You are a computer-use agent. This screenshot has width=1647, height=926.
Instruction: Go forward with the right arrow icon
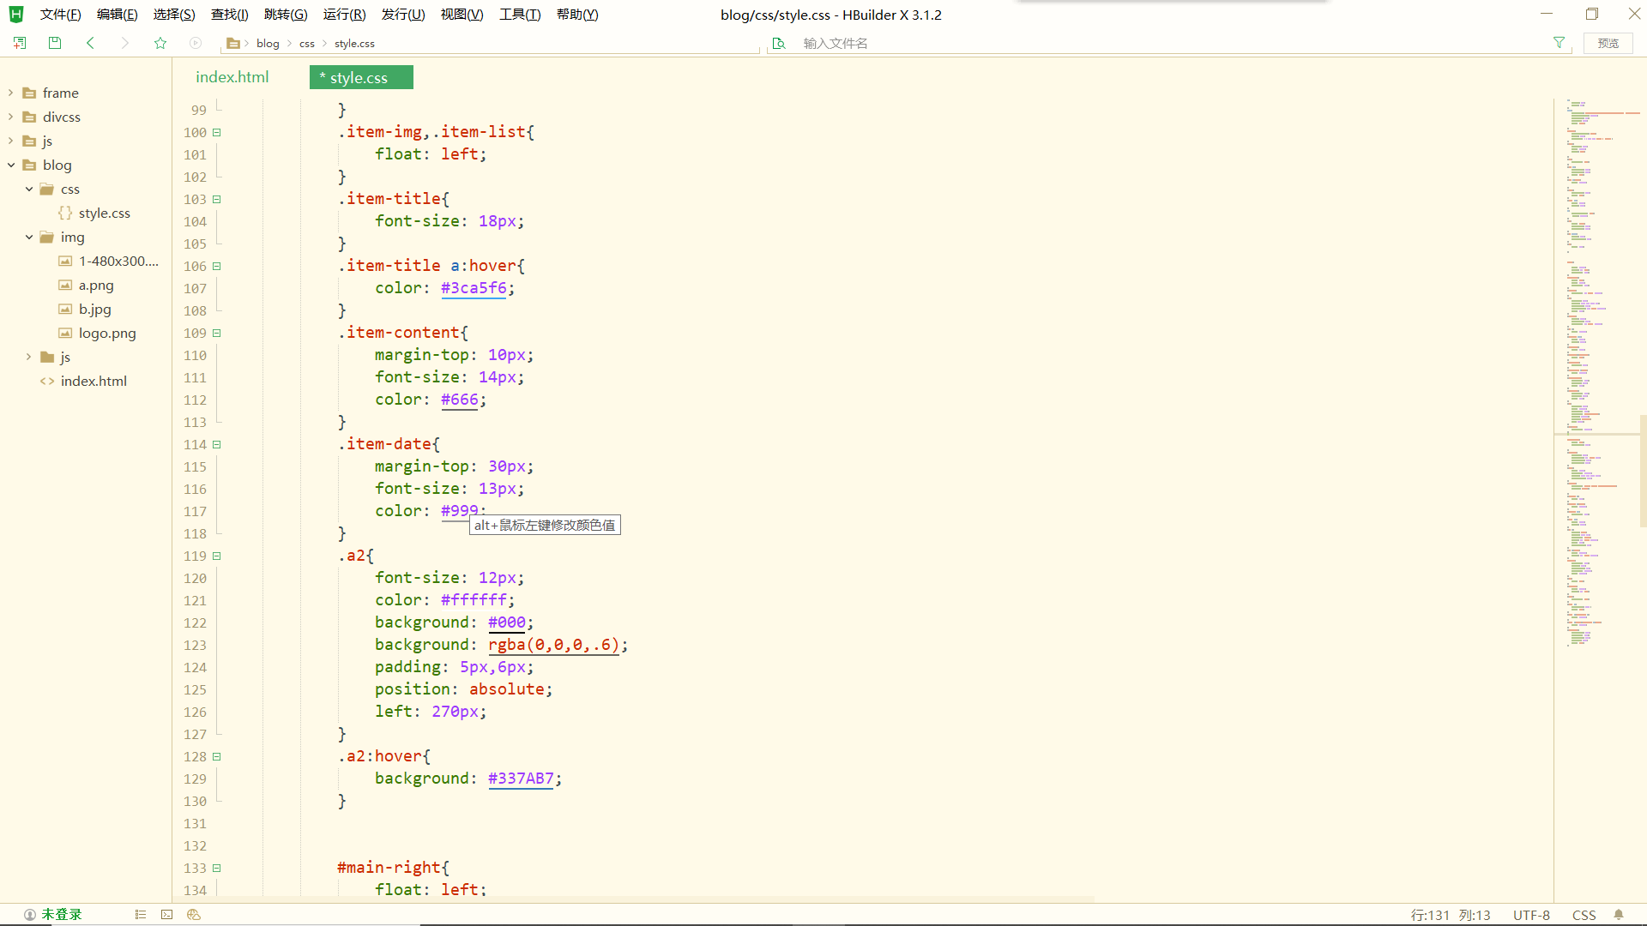(125, 43)
